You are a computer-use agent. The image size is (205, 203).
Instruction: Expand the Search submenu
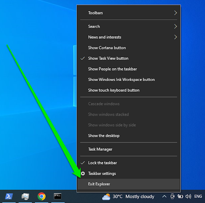(x=129, y=26)
